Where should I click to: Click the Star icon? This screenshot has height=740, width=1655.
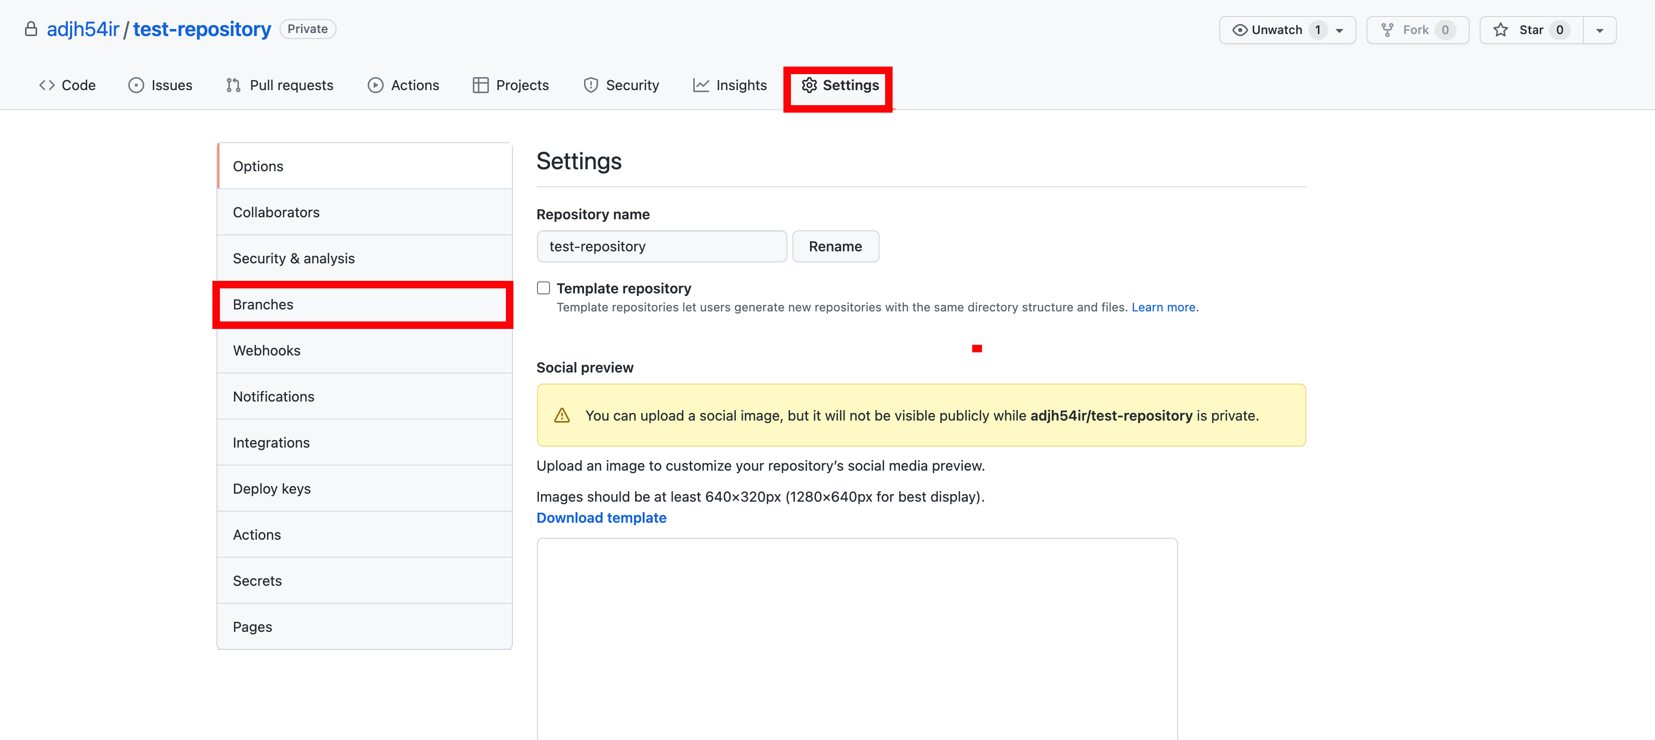point(1500,30)
